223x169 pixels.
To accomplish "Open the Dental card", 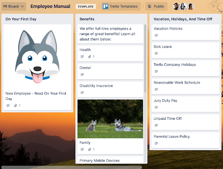I will 110,71.
